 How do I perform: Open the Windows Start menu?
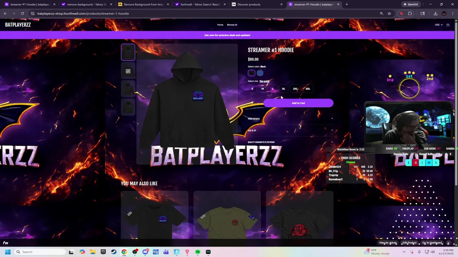(7, 252)
